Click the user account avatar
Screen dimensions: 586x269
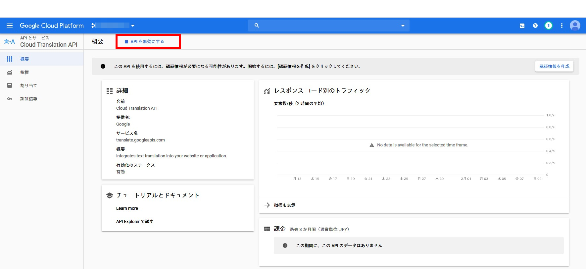575,26
